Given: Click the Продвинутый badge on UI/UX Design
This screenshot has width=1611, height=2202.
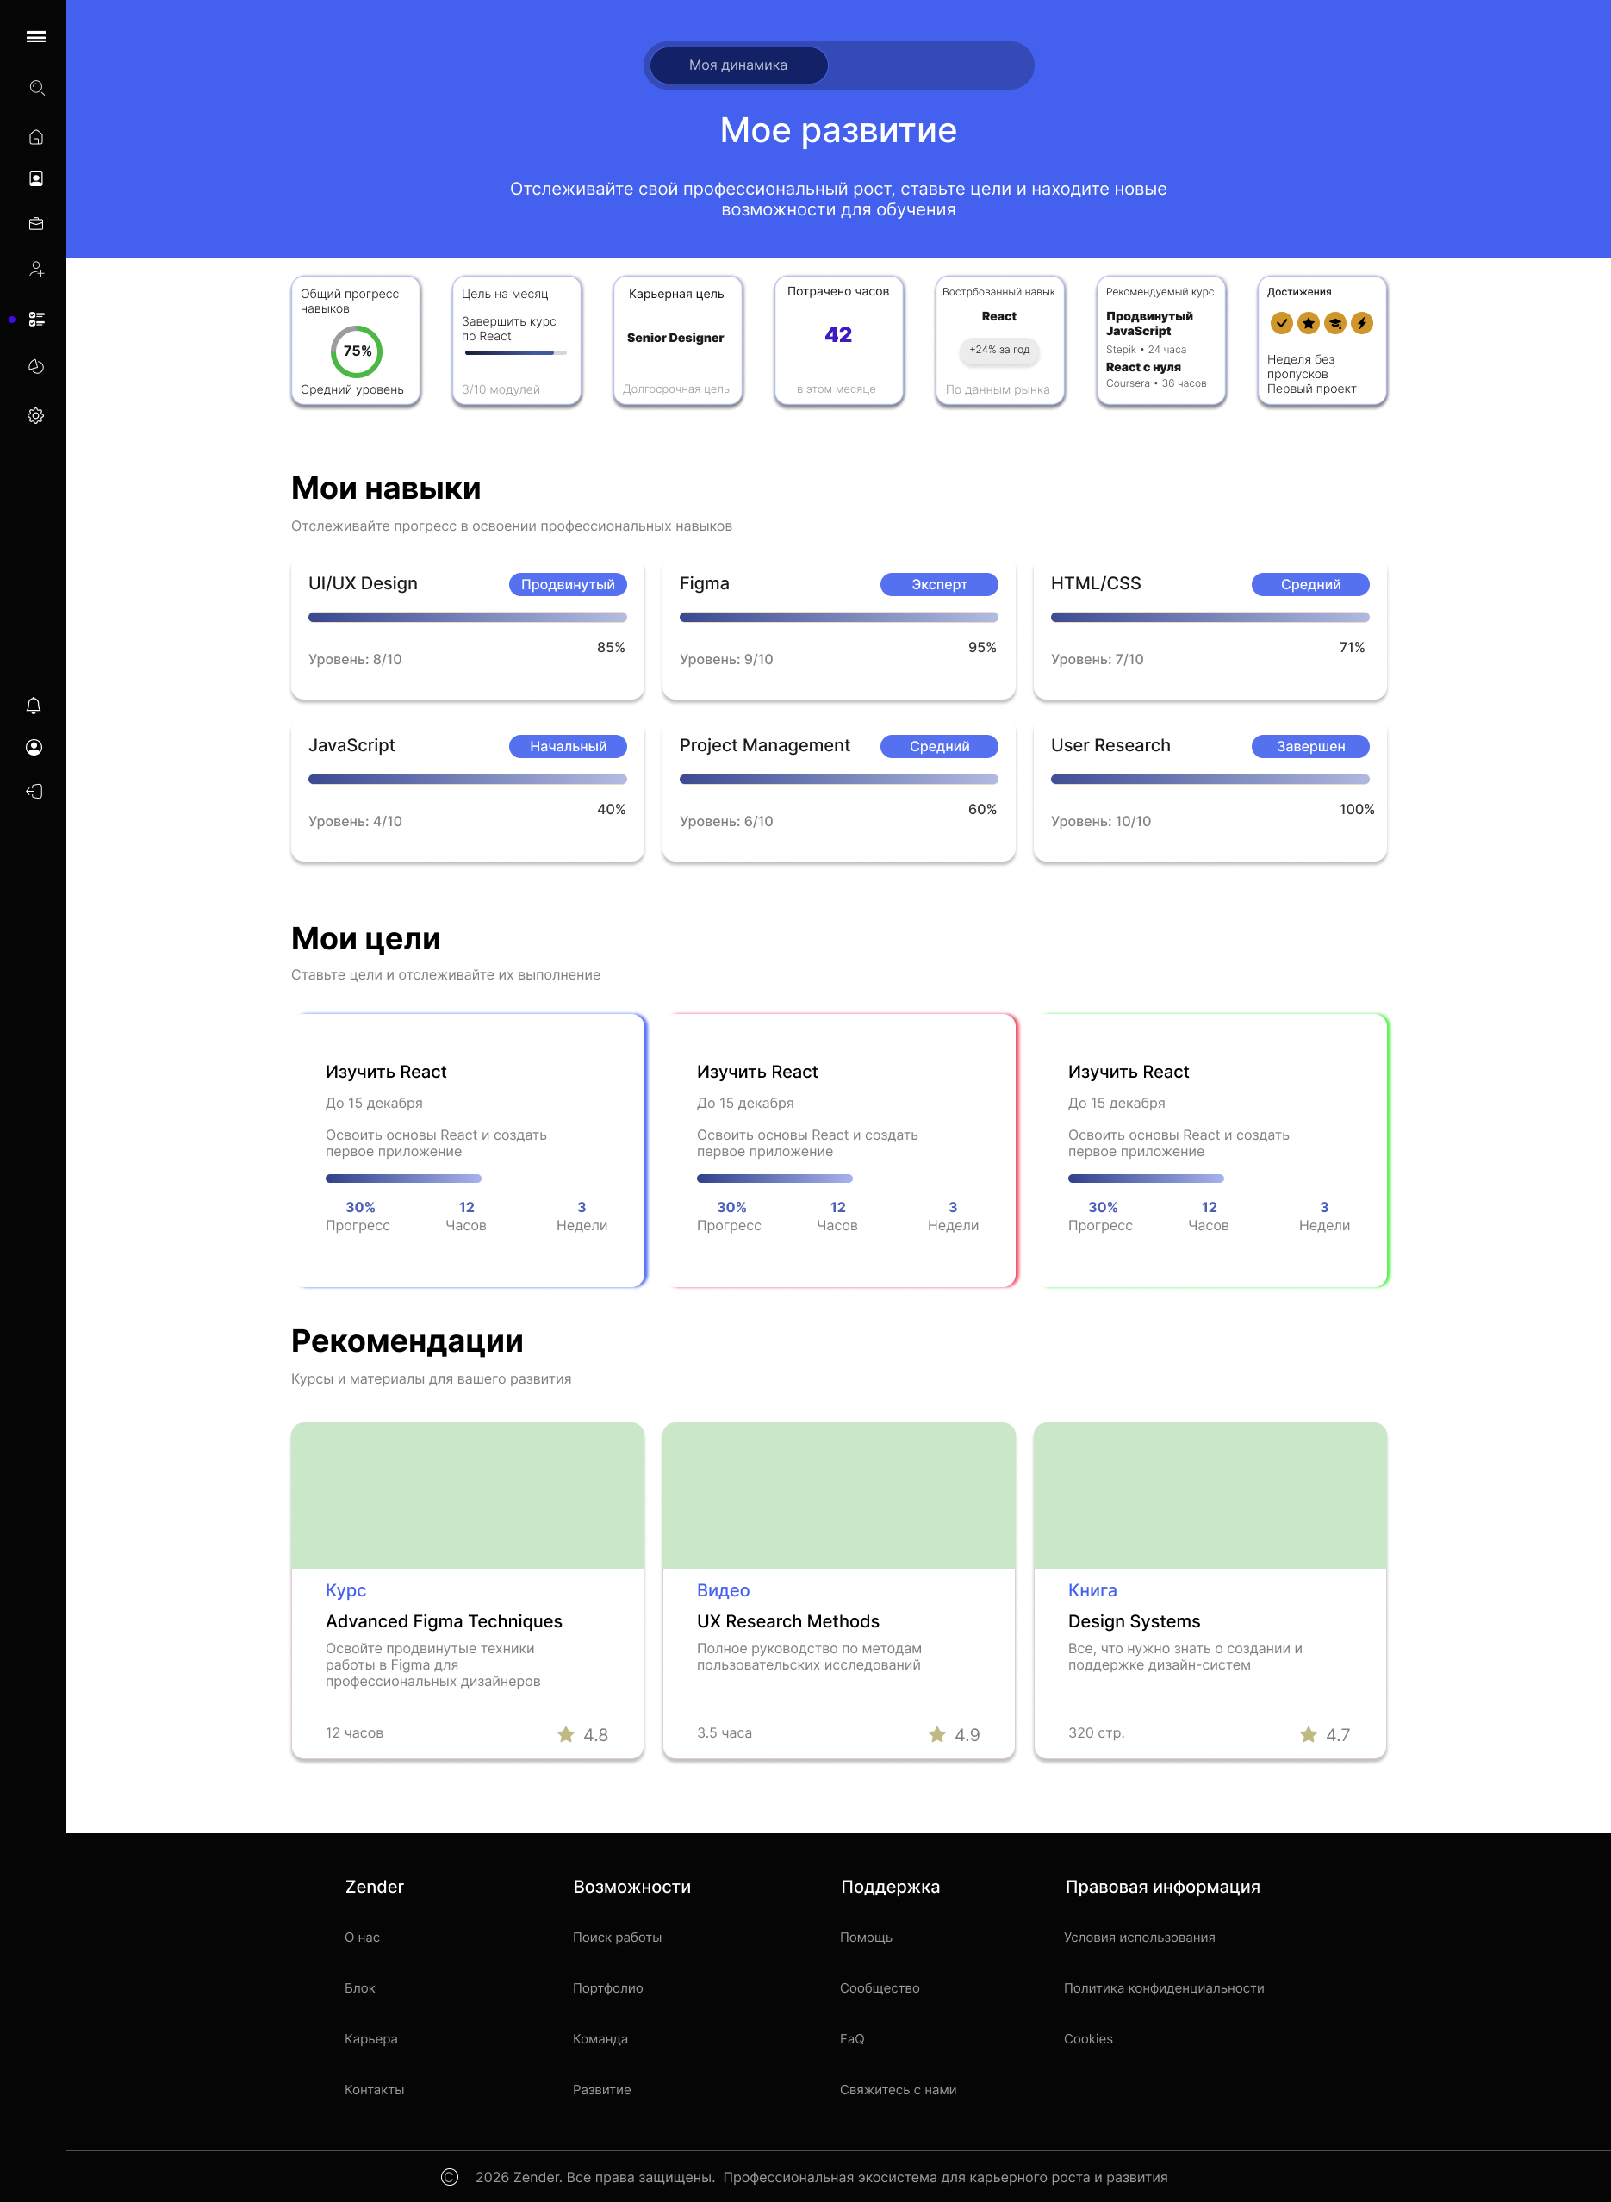Looking at the screenshot, I should pyautogui.click(x=568, y=584).
